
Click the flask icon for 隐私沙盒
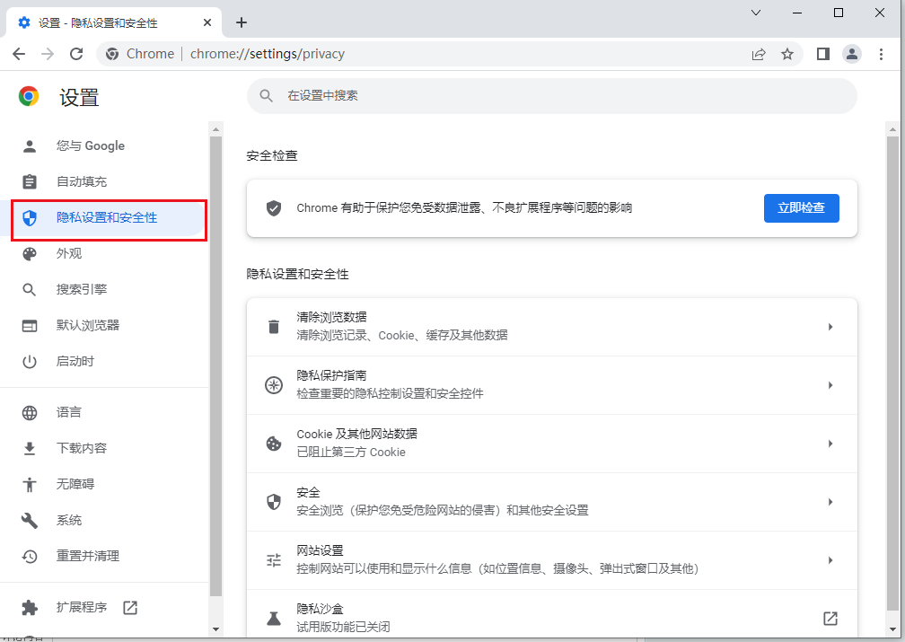274,619
